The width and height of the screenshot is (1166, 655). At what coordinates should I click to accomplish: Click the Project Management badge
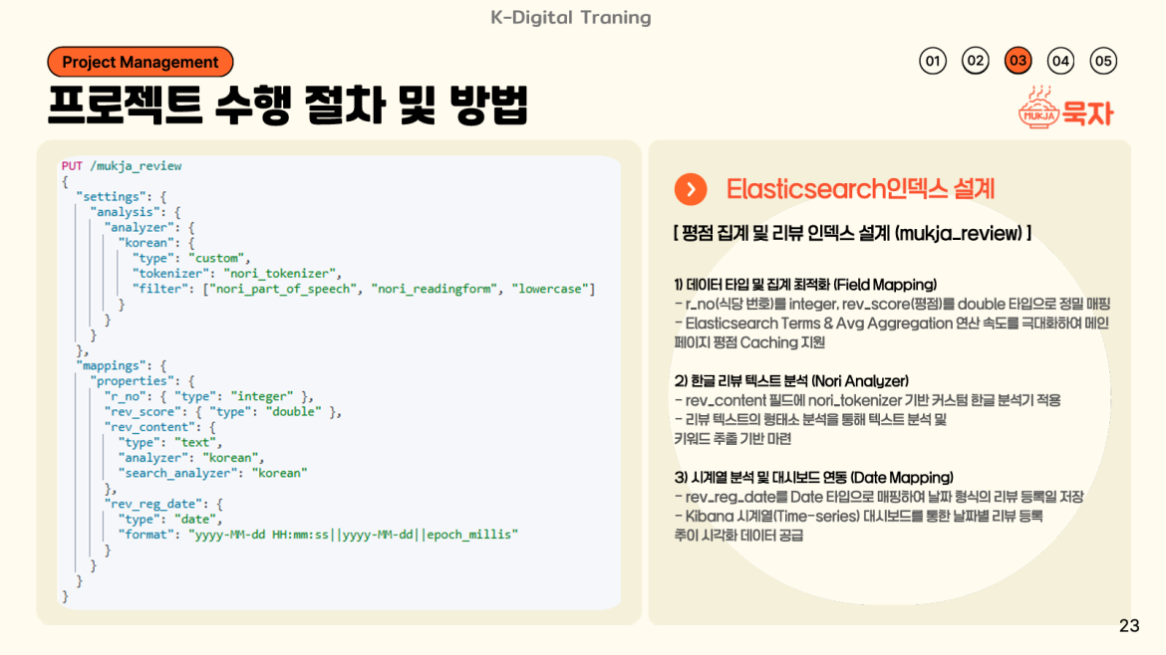pyautogui.click(x=141, y=62)
